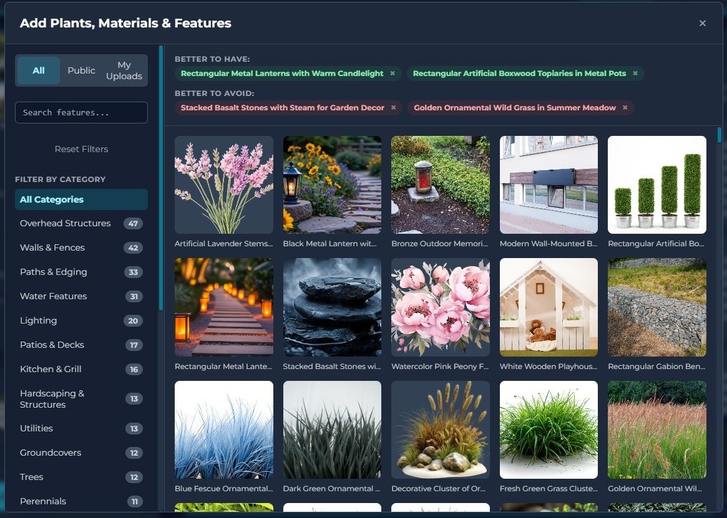This screenshot has height=518, width=727.
Task: Remove the Rectangular Metal Lanterns tag
Action: 393,73
